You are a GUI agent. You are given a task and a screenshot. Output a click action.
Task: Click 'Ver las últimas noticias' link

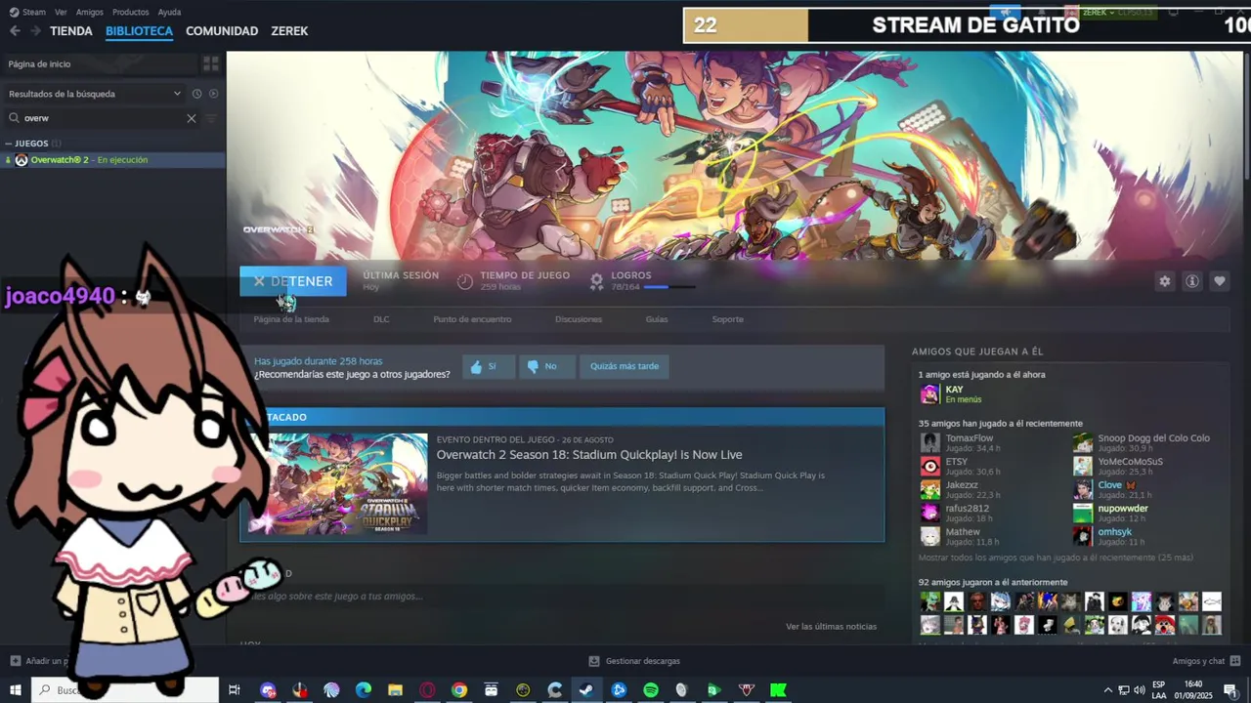831,627
